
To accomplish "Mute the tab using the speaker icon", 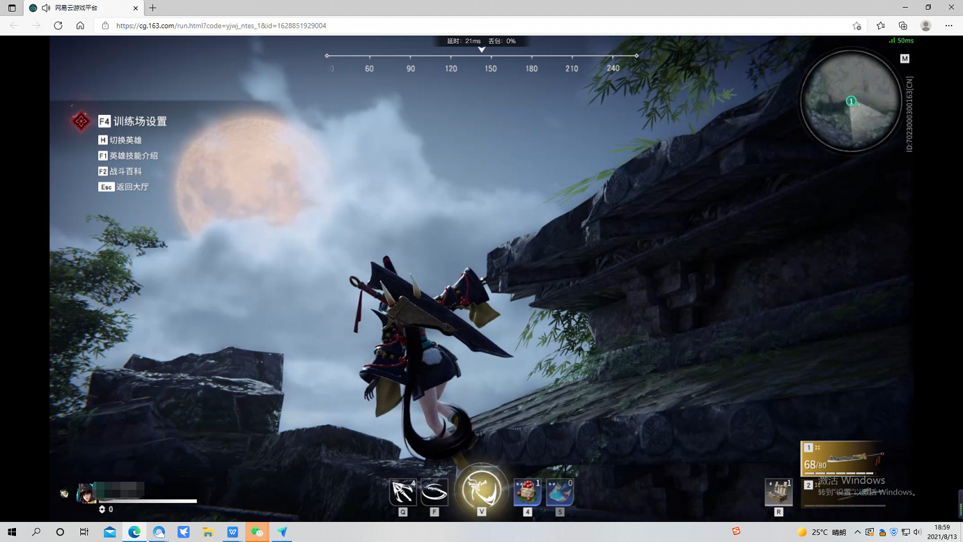I will [x=46, y=8].
